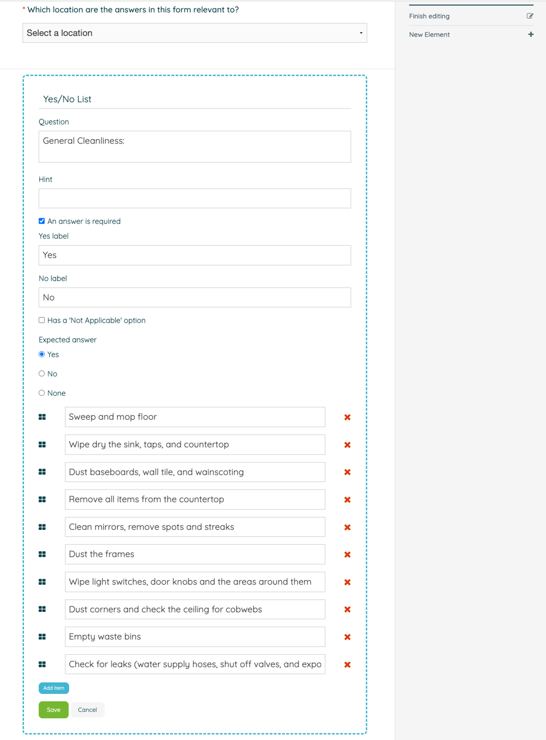
Task: Click the 'Finish editing' menu entry
Action: (429, 16)
